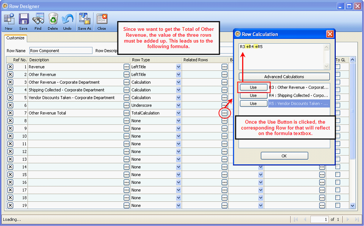Open Row Type dropdown for row 13
This screenshot has width=364, height=226.
[179, 159]
